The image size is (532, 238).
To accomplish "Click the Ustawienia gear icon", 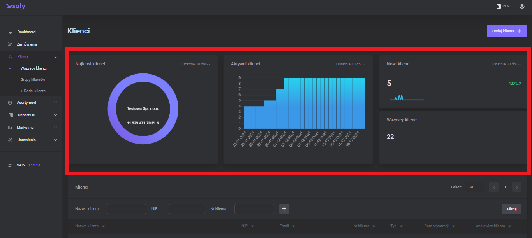I will pos(11,140).
